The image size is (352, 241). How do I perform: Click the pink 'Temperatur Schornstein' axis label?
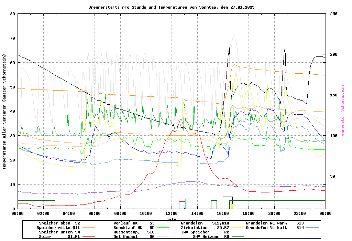[x=342, y=112]
